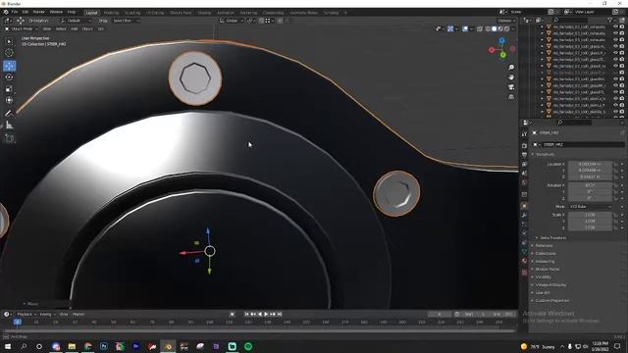Toggle the camera view gizmo
The height and width of the screenshot is (353, 628).
point(511,87)
